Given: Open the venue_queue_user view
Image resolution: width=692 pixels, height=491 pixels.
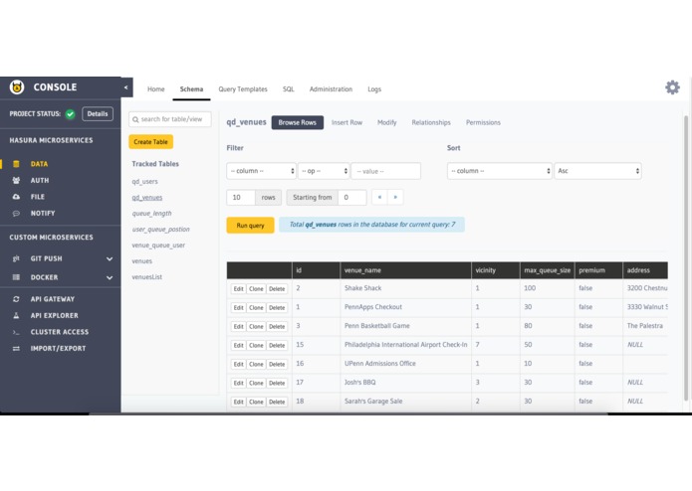Looking at the screenshot, I should 158,245.
